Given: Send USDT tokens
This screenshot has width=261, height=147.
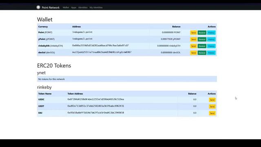Looking at the screenshot, I should point(212,107).
